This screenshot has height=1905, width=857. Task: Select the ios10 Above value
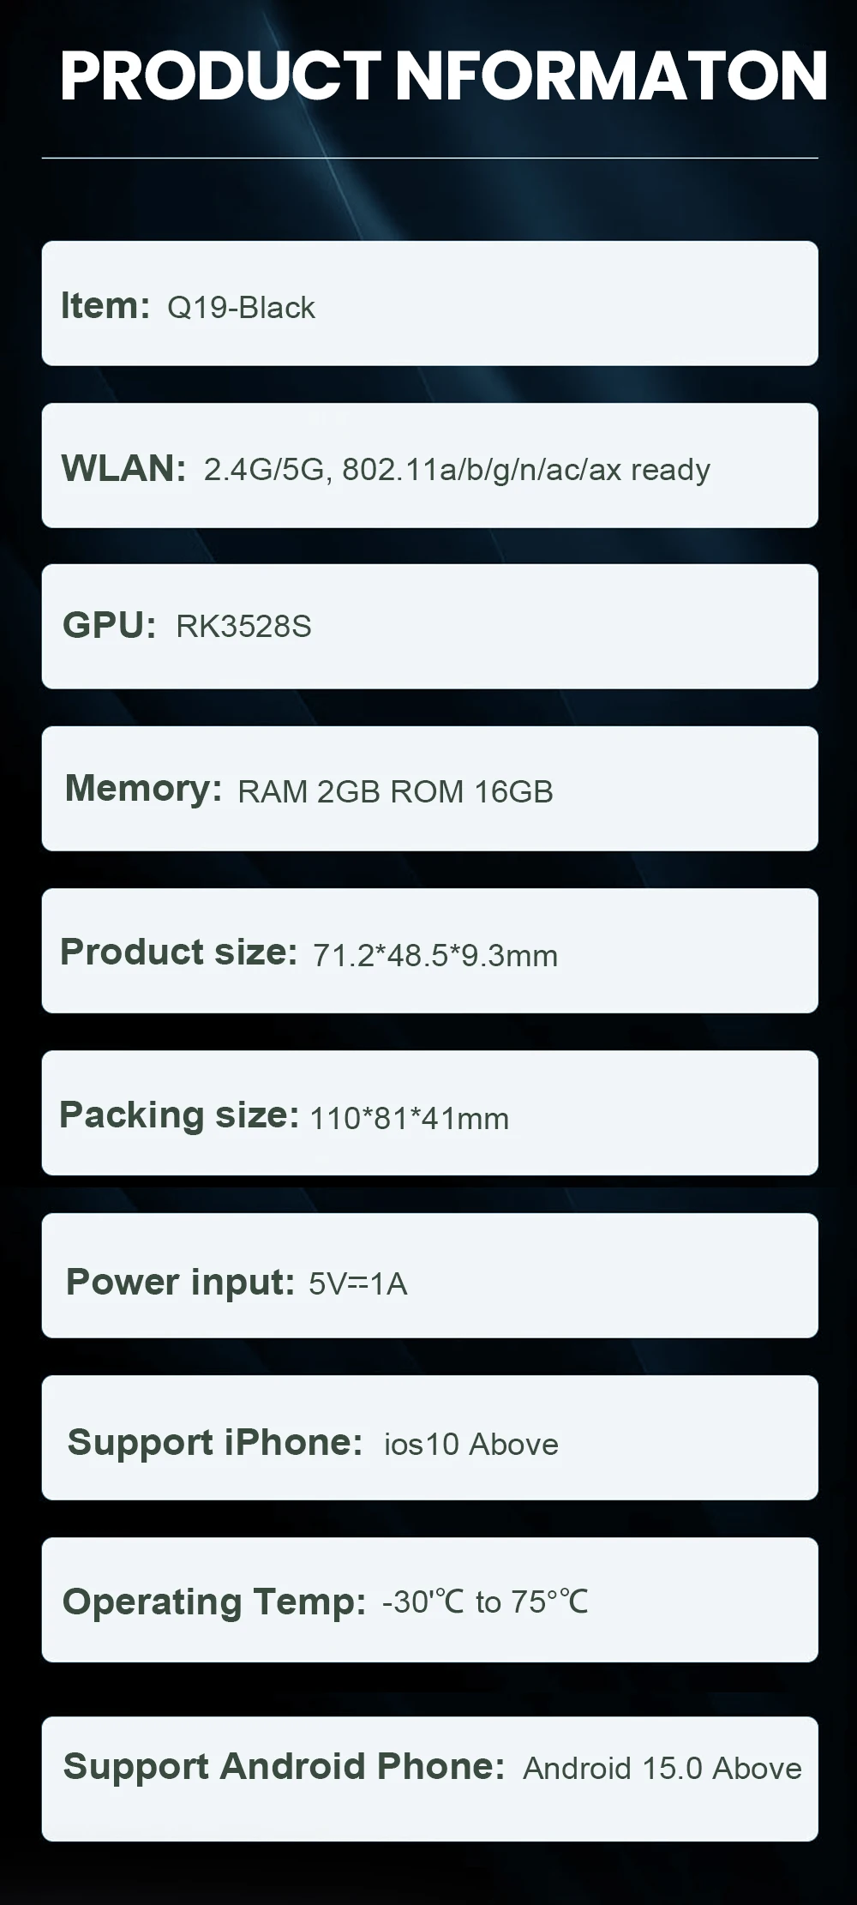pos(471,1445)
